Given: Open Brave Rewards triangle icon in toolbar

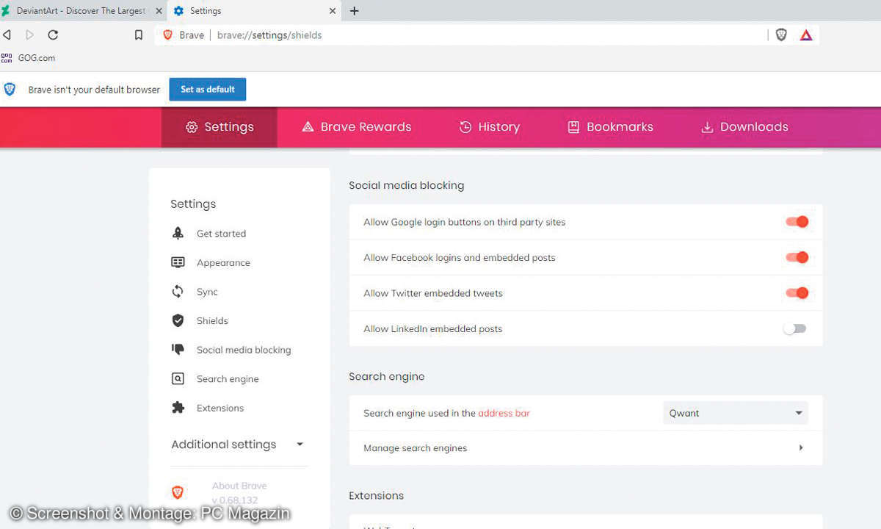Looking at the screenshot, I should click(806, 35).
